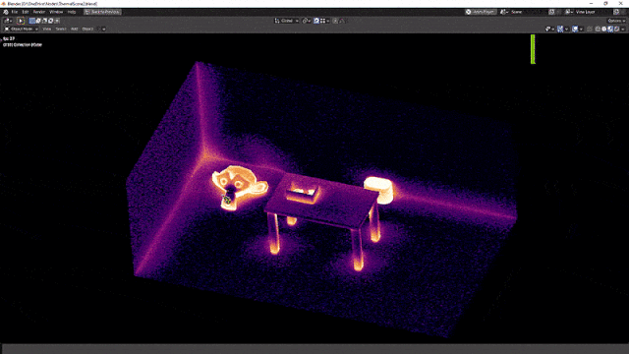The width and height of the screenshot is (629, 354).
Task: Switch to rendered viewport shading
Action: [x=616, y=29]
